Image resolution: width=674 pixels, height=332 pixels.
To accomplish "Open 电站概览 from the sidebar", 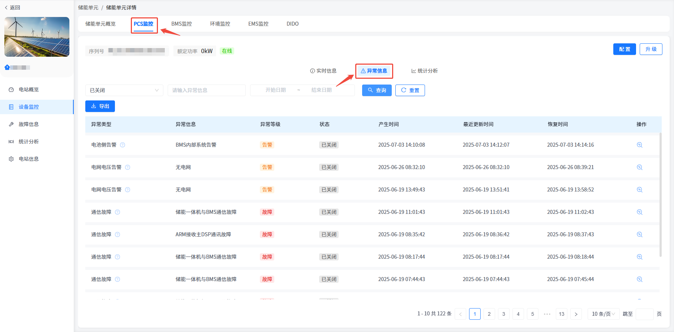I will (x=29, y=90).
